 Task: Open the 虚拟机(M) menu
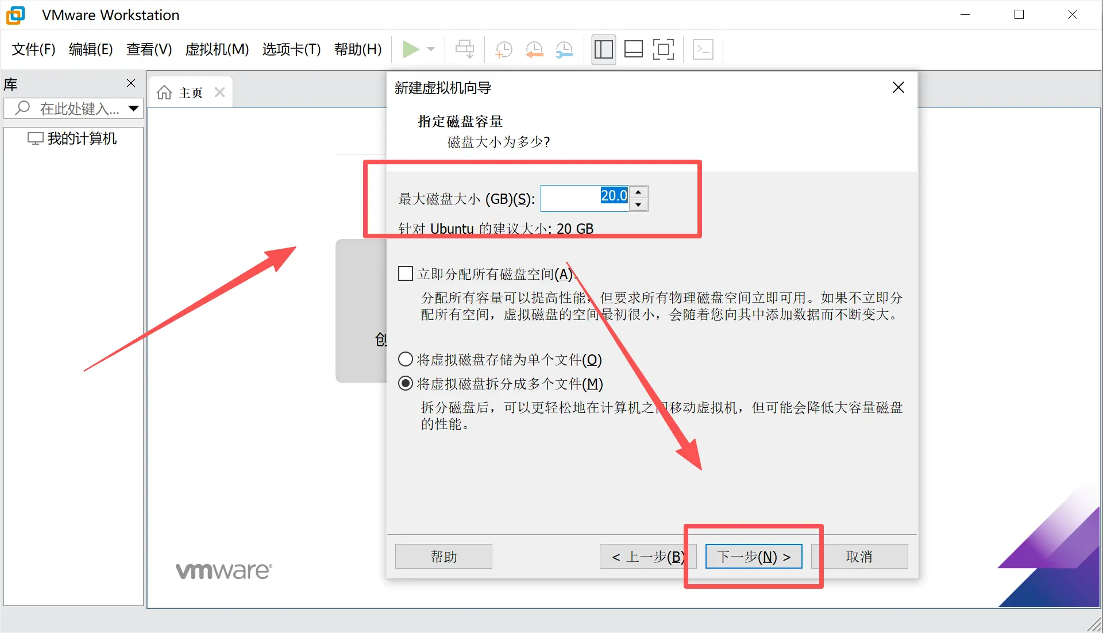tap(217, 49)
